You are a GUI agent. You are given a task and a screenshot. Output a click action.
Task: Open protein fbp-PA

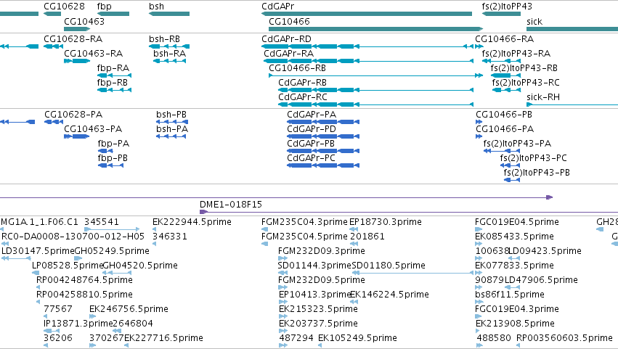pos(113,144)
